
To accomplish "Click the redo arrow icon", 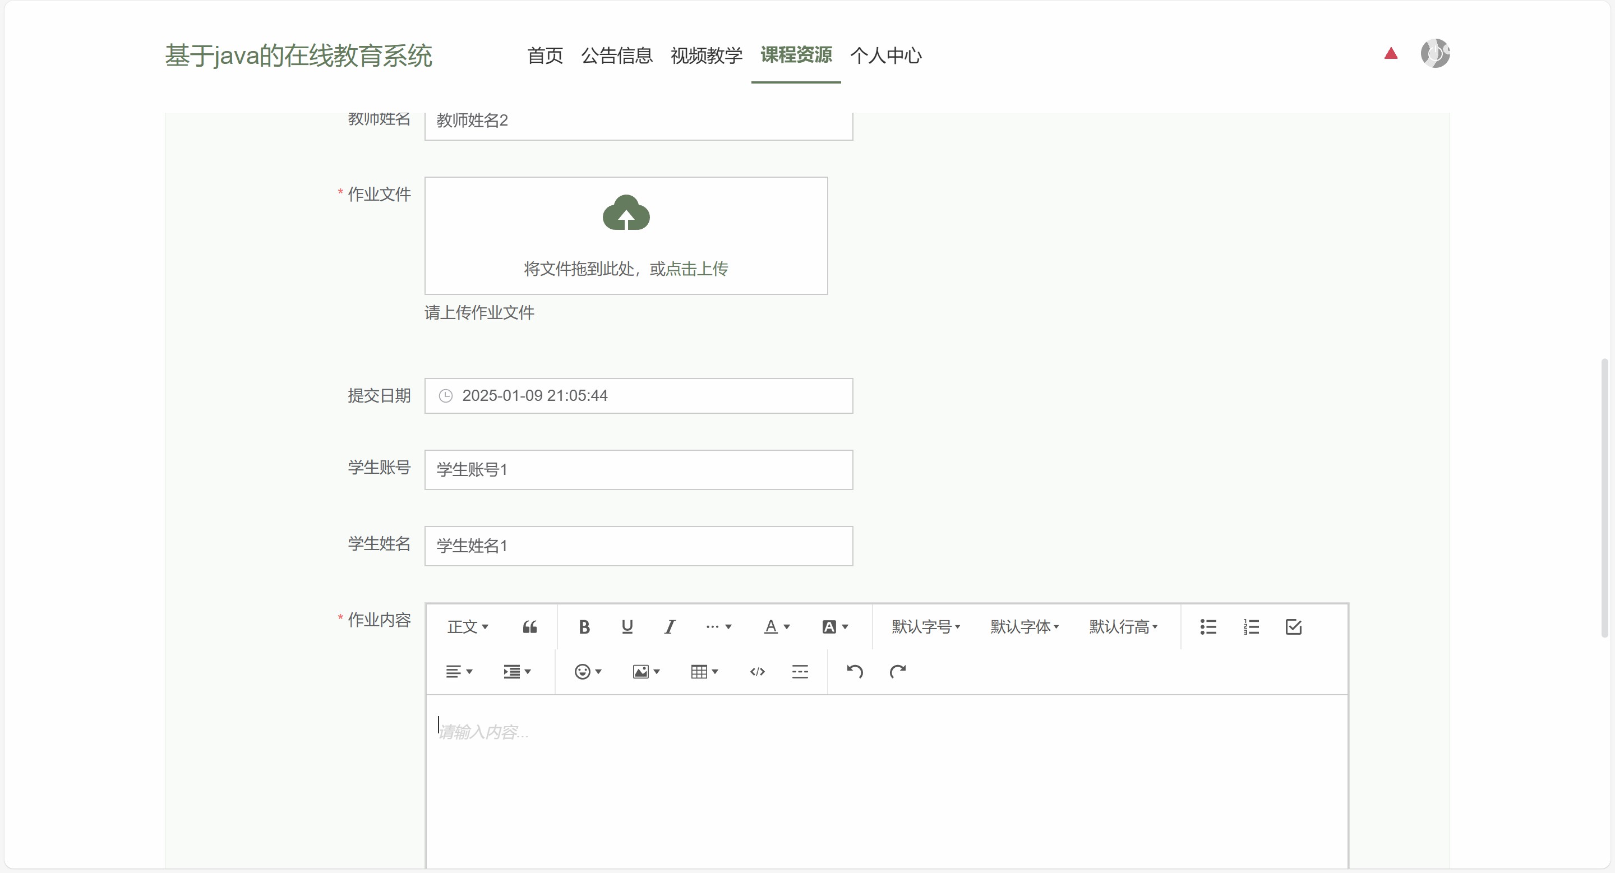I will [x=897, y=672].
